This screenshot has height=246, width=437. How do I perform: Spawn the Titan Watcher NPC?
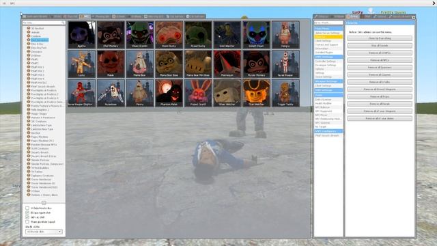tap(257, 93)
